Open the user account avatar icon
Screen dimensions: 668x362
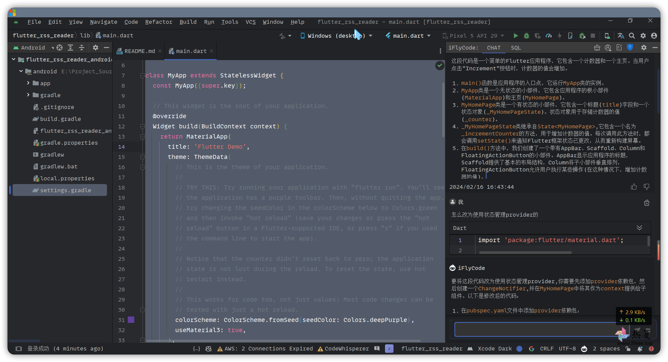point(654,36)
